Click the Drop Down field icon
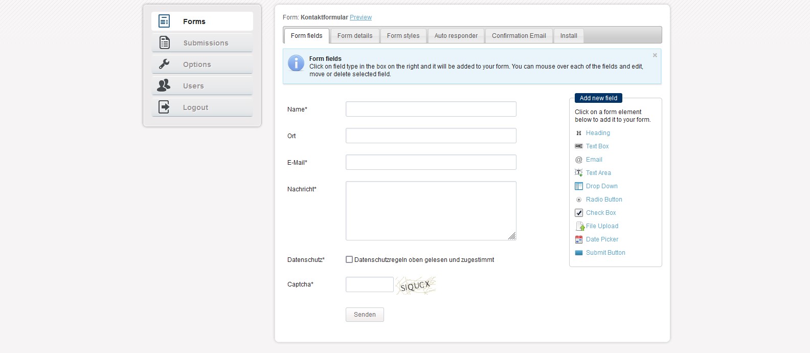Screen dimensions: 810x353 (x=579, y=186)
